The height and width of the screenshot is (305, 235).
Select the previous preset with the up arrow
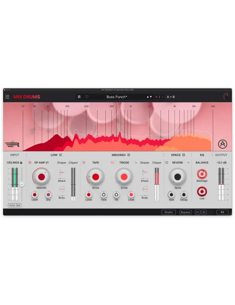coord(148,97)
